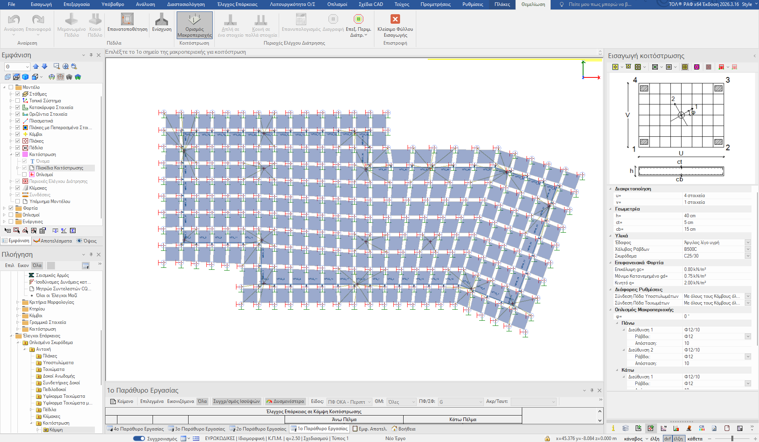This screenshot has width=759, height=442.
Task: Toggle the Στάθμες visibility checkbox
Action: tap(18, 94)
